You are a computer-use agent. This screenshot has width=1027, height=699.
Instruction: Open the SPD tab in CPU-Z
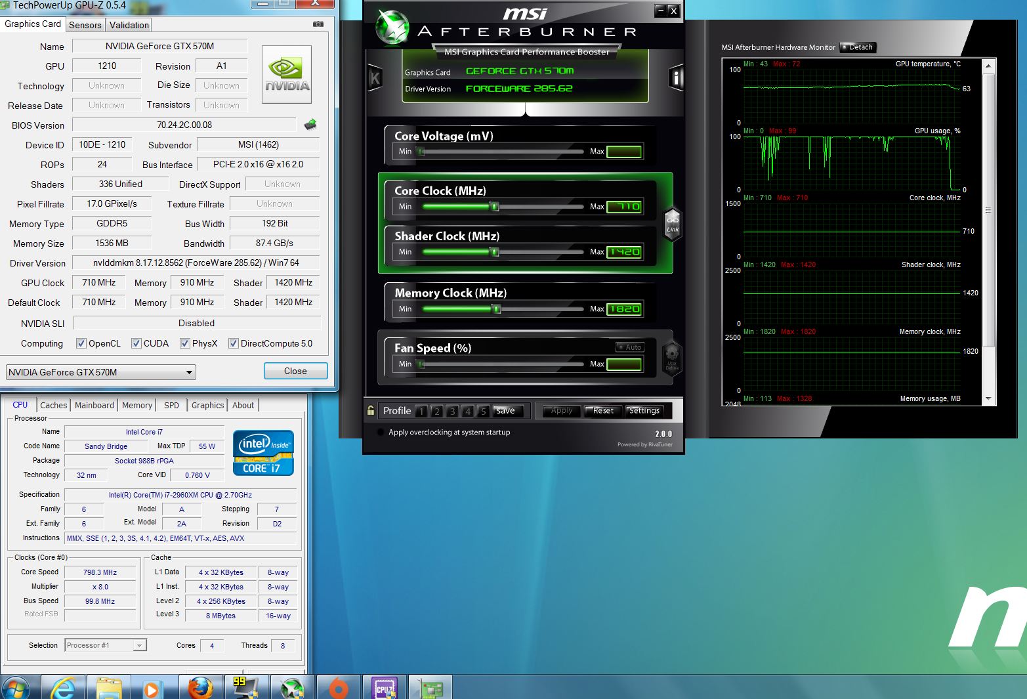171,406
